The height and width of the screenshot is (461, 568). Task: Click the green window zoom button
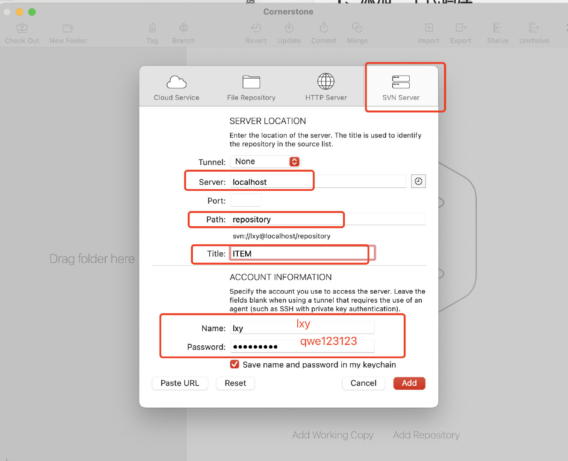[x=32, y=12]
